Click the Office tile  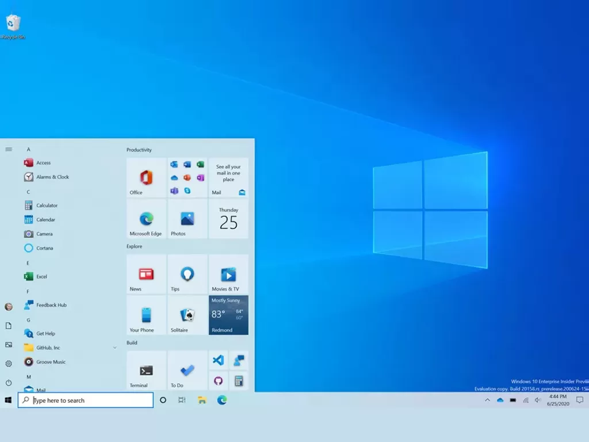(x=147, y=177)
